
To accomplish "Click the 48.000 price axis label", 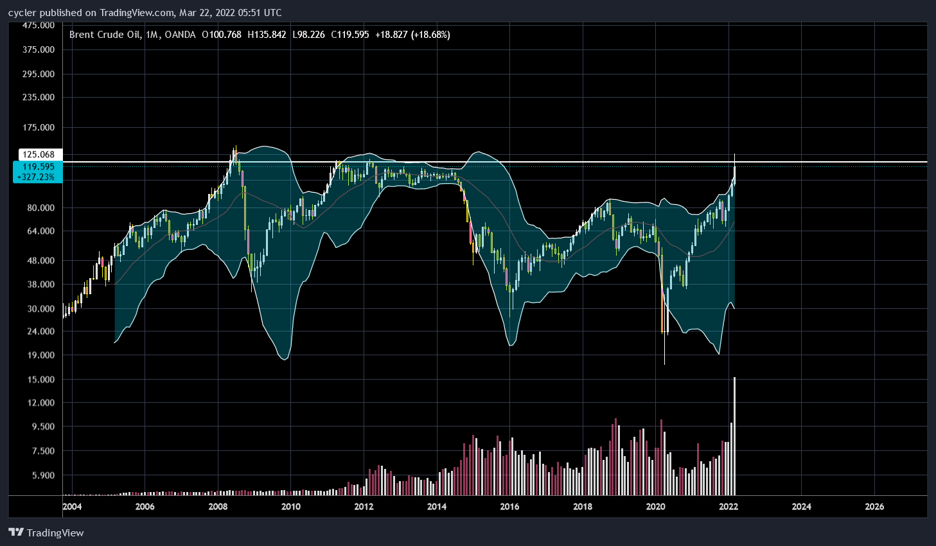I will [x=40, y=260].
